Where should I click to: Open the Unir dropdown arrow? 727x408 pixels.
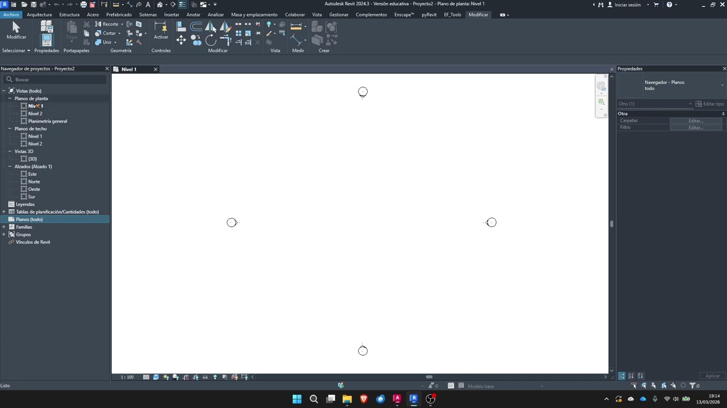tap(115, 42)
